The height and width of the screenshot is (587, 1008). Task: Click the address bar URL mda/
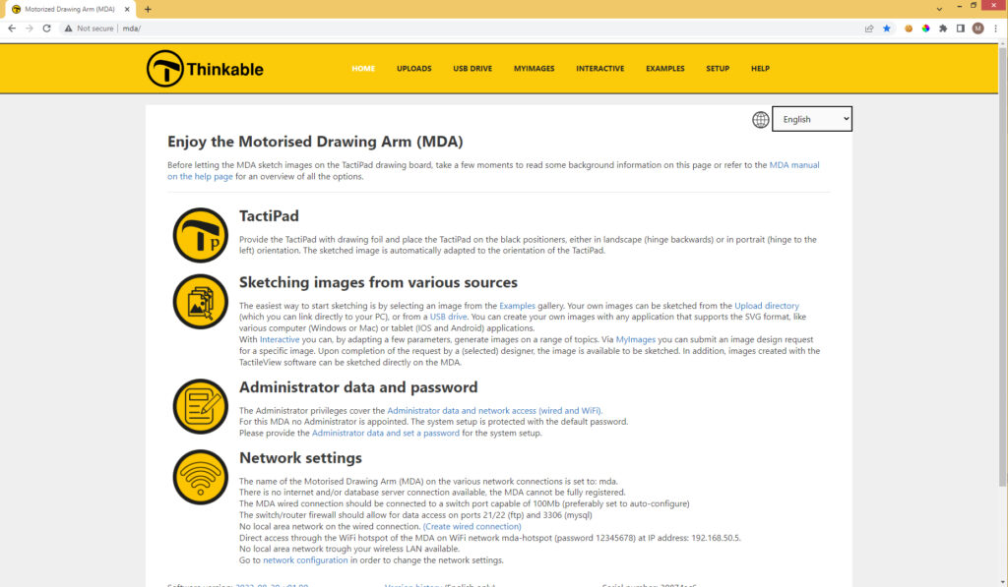click(132, 29)
